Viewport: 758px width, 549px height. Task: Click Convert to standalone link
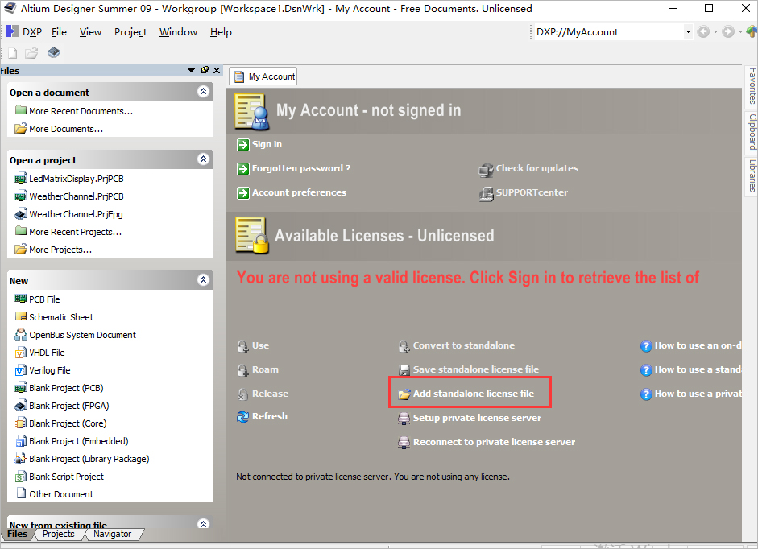464,345
